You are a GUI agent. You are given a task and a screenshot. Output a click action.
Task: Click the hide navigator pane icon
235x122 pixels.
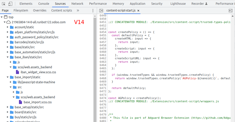click(101, 10)
